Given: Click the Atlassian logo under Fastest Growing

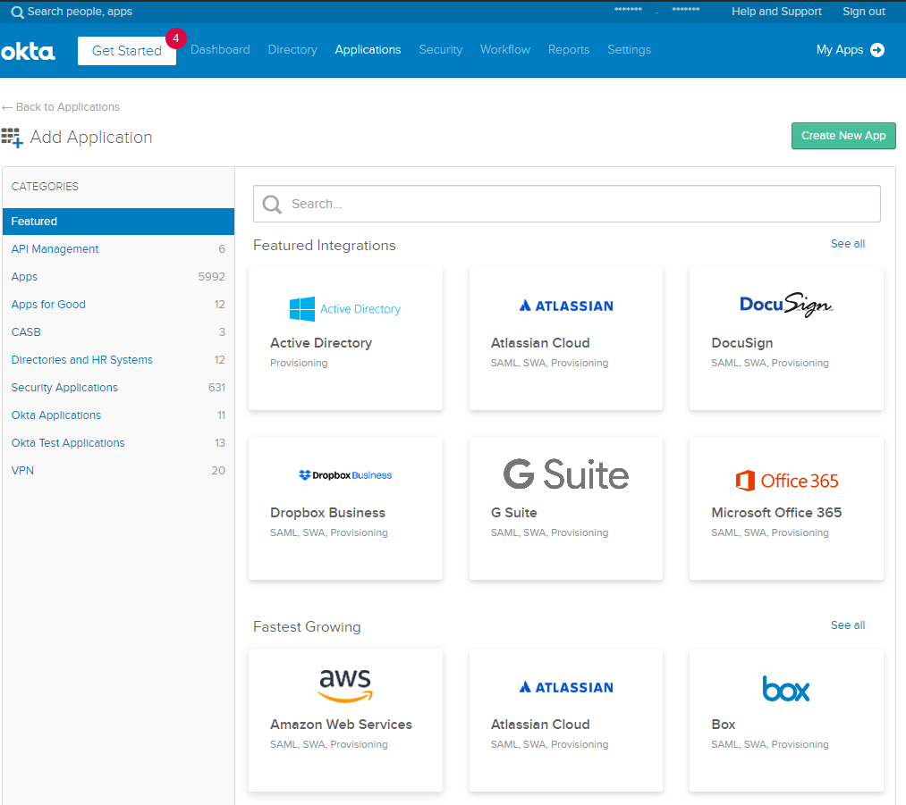Looking at the screenshot, I should click(x=565, y=687).
